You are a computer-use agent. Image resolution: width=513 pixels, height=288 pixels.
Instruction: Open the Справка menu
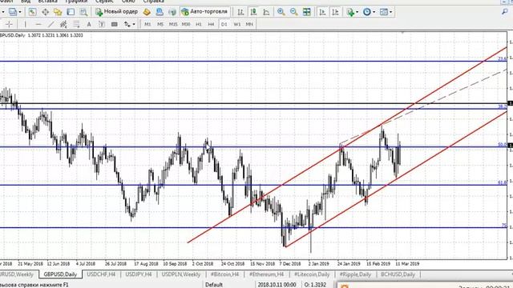click(154, 2)
